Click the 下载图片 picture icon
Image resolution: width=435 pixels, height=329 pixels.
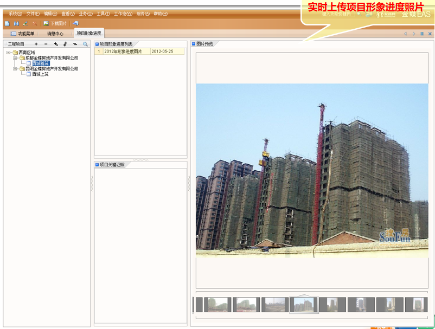tap(46, 23)
